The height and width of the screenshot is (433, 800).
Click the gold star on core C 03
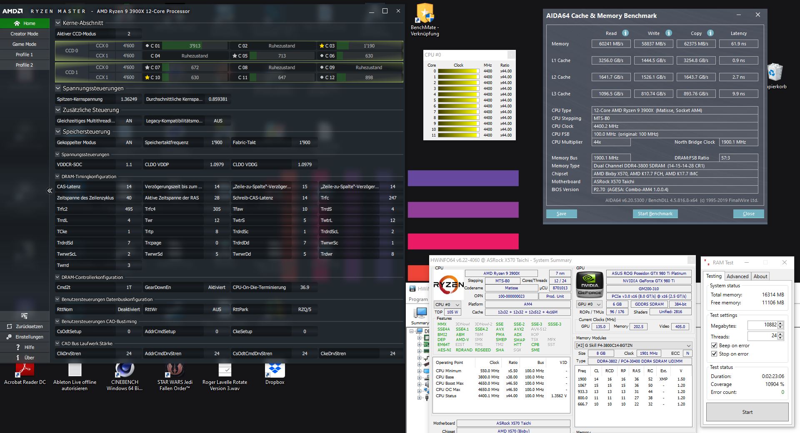tap(322, 46)
